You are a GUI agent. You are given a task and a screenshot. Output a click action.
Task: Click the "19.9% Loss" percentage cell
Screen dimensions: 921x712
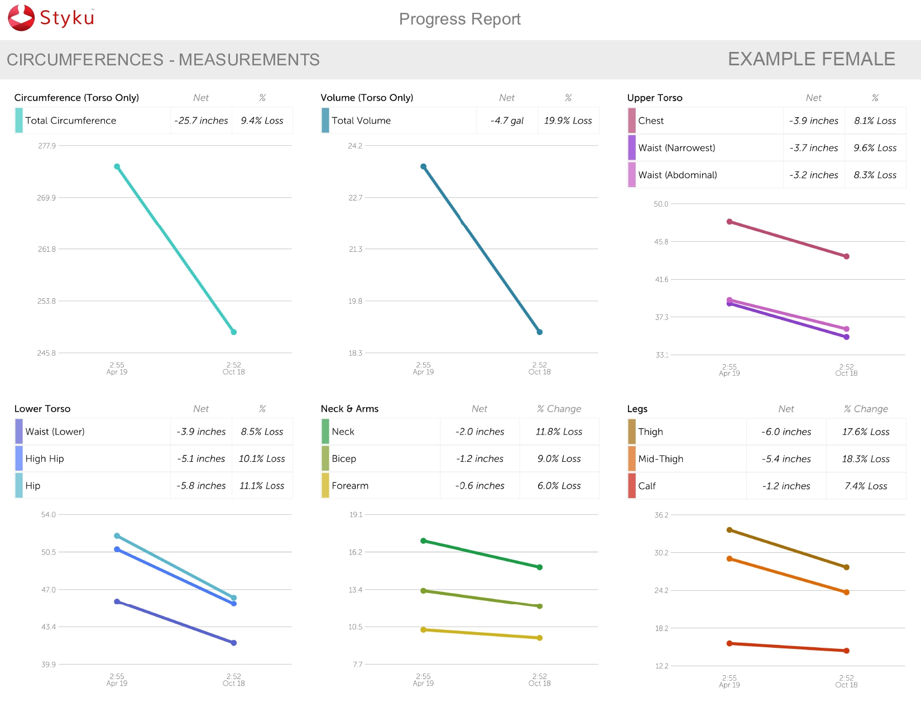(x=568, y=121)
